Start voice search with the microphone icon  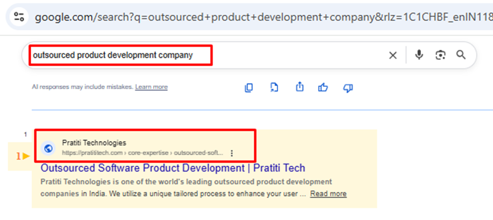419,55
